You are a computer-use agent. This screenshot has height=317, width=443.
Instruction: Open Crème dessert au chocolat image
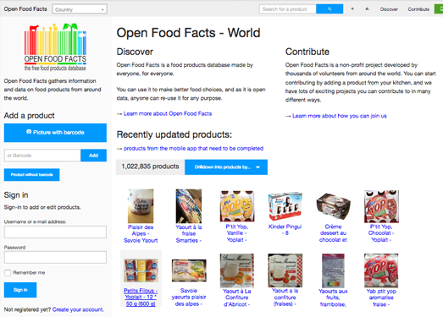pos(333,206)
